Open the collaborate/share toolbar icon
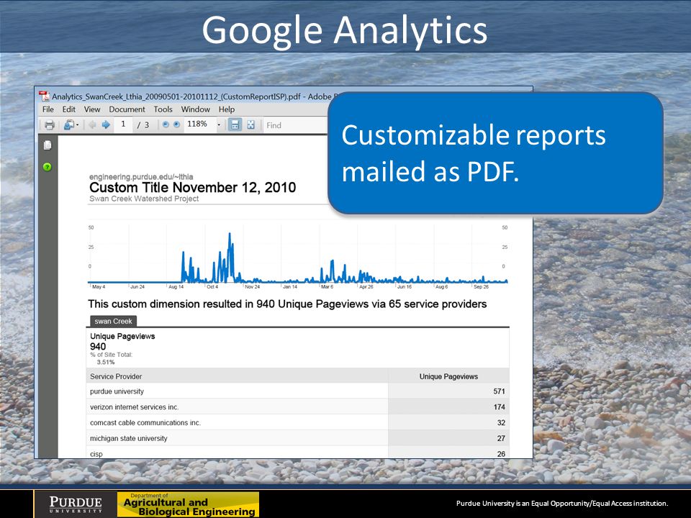This screenshot has height=518, width=691. 71,125
